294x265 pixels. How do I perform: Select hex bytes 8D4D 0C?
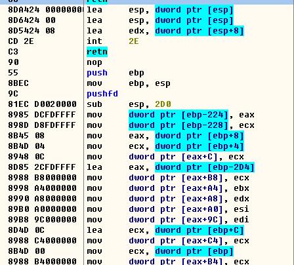coord(26,230)
